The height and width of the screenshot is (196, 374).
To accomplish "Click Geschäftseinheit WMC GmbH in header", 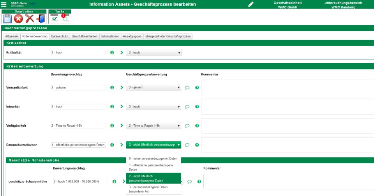I will point(288,5).
